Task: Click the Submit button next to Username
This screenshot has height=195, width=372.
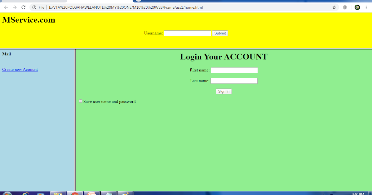Action: (220, 33)
